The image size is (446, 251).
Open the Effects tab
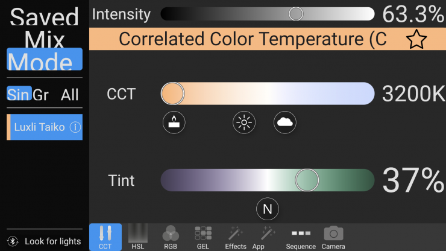[236, 237]
